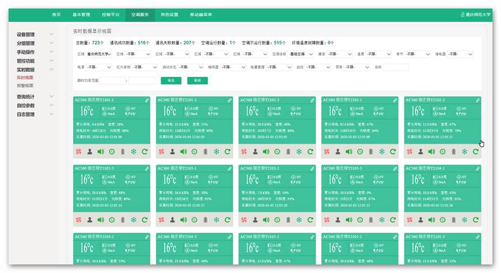Open the first 区域 dropdown showing 重庆师范大学
The image size is (501, 273).
pos(98,54)
